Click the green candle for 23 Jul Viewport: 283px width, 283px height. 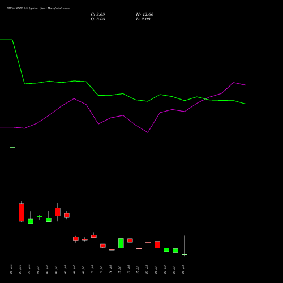(175, 251)
